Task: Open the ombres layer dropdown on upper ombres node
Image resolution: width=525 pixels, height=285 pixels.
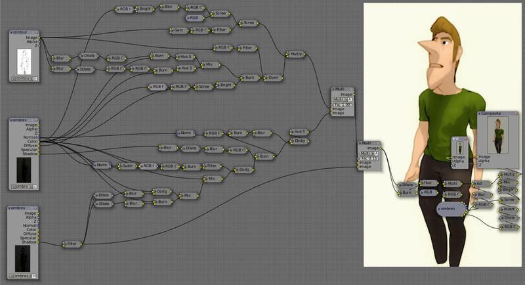Action: (24, 186)
